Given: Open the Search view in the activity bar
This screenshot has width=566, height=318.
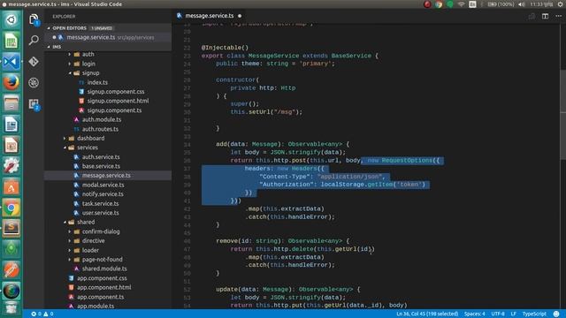Looking at the screenshot, I should tap(34, 40).
